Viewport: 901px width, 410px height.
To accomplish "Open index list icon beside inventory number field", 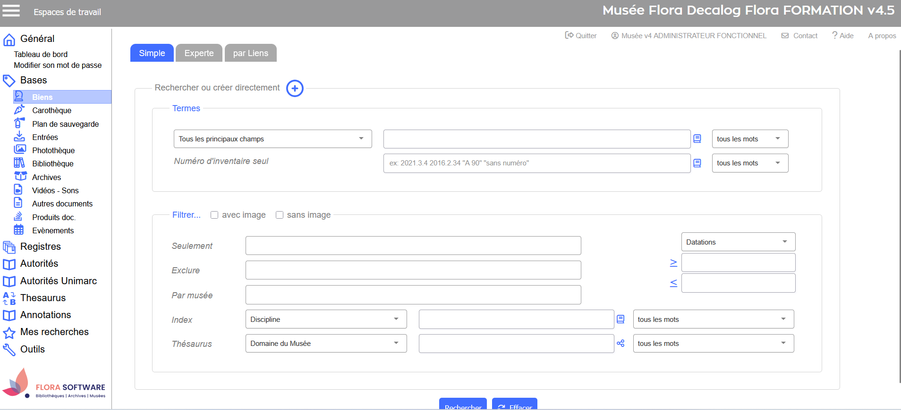I will point(697,163).
